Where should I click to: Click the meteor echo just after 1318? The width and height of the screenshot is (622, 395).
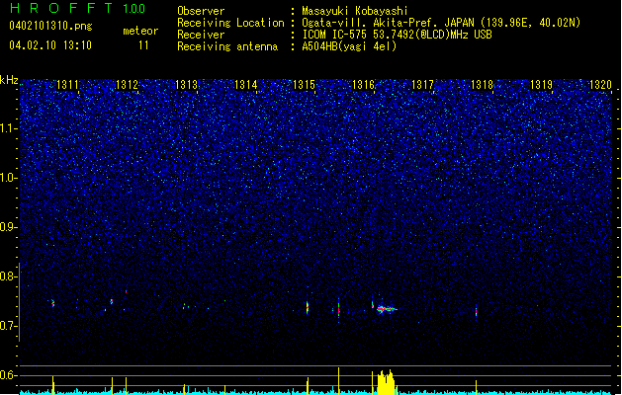(476, 311)
